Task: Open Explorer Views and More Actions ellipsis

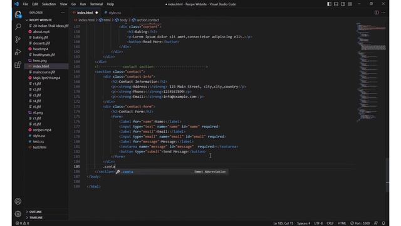Action: 63,13
